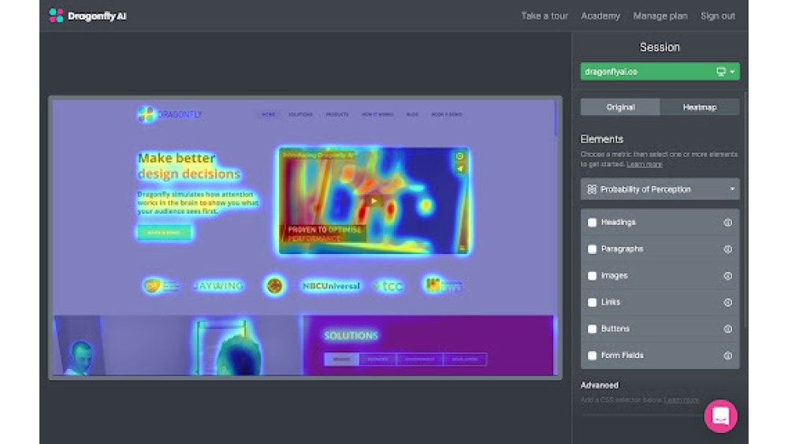
Task: Open the chat support bubble
Action: click(721, 416)
